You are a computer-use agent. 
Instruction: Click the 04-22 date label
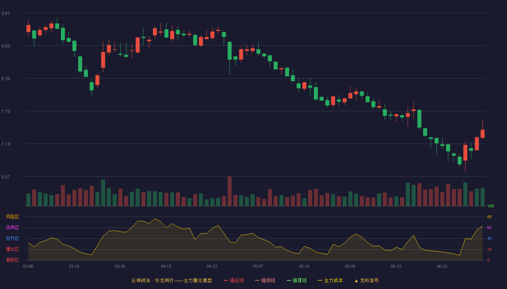[x=212, y=266]
